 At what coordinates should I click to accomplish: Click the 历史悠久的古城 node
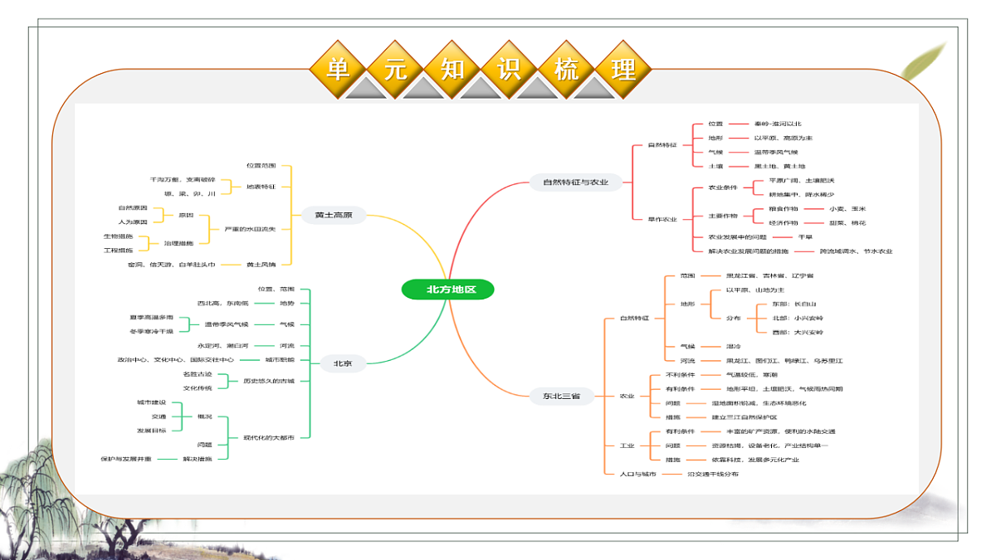269,381
